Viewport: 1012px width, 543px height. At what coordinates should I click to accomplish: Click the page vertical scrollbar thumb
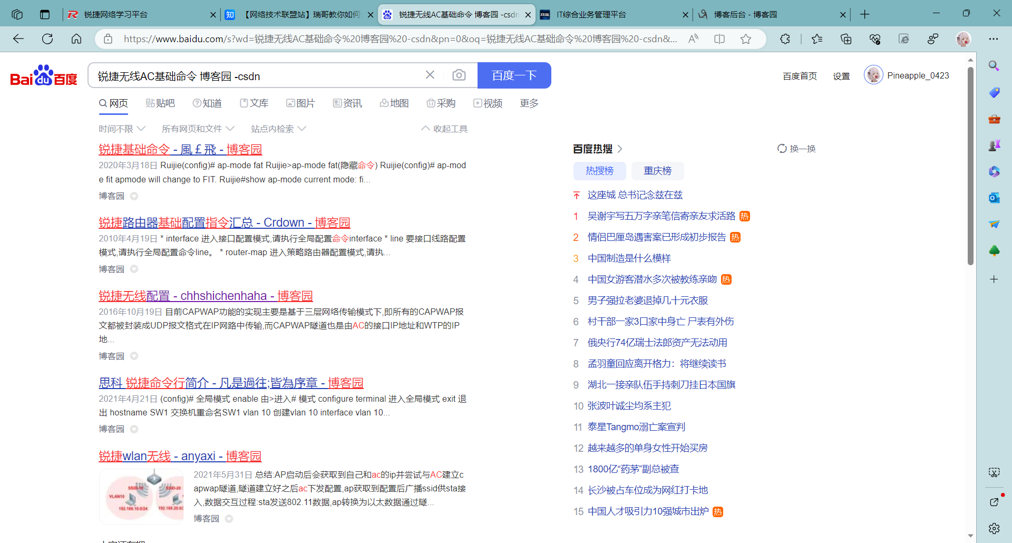point(970,166)
